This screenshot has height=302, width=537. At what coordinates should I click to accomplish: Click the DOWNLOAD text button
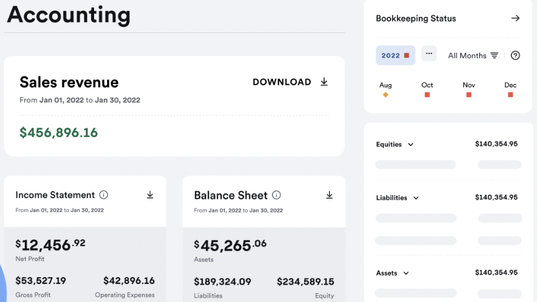click(282, 82)
